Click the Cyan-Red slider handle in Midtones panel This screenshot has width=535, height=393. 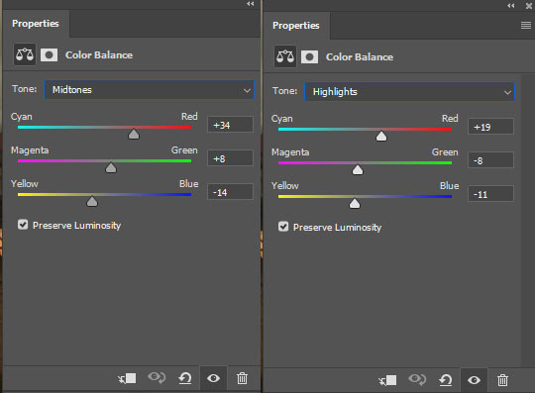click(x=134, y=135)
